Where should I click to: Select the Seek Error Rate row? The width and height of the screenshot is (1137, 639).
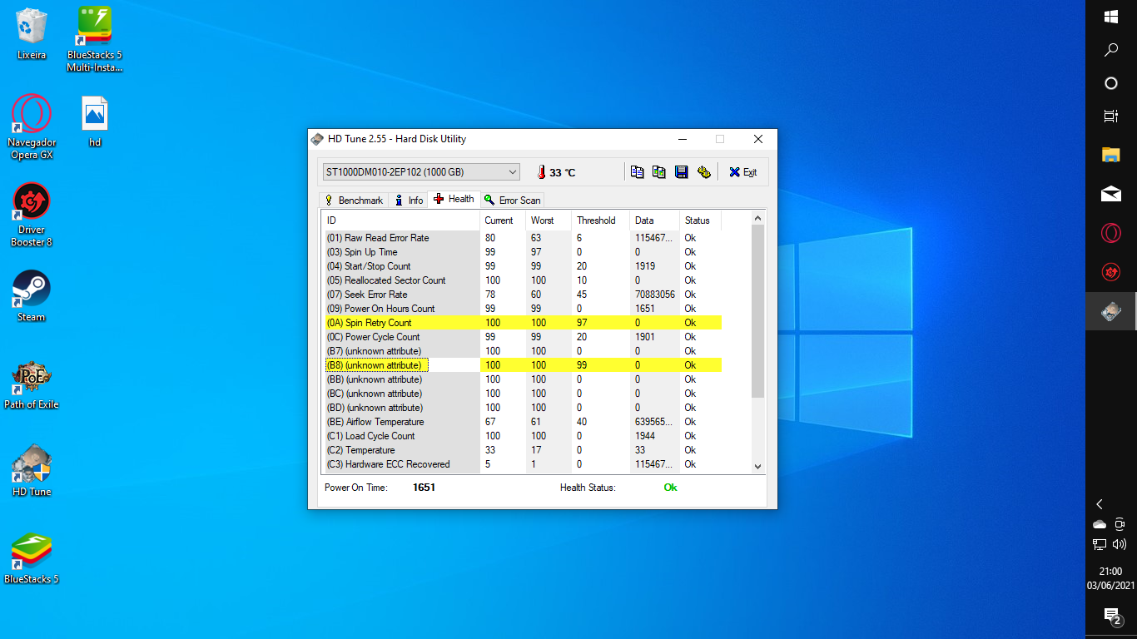[x=522, y=295]
